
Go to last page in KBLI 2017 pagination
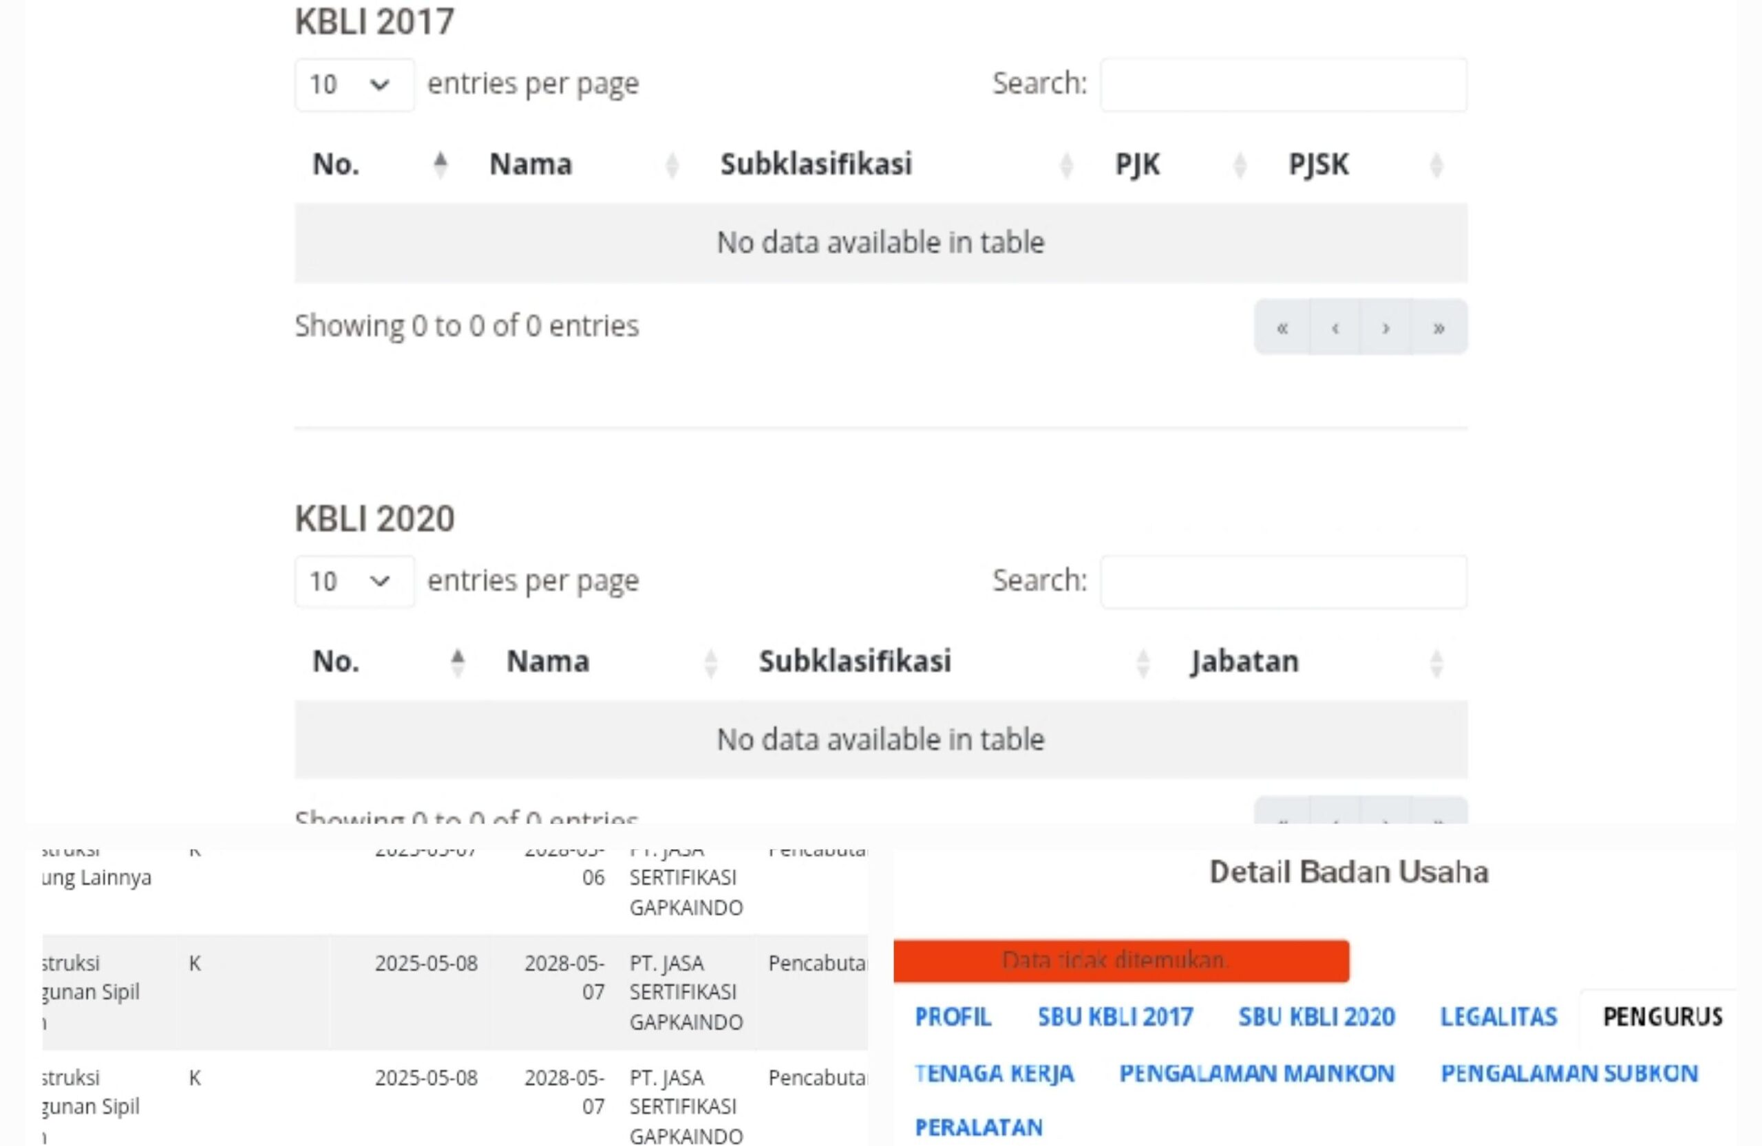pos(1439,327)
